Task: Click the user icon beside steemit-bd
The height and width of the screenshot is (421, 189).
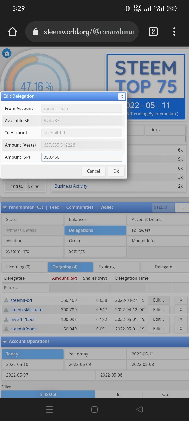Action: (x=7, y=300)
